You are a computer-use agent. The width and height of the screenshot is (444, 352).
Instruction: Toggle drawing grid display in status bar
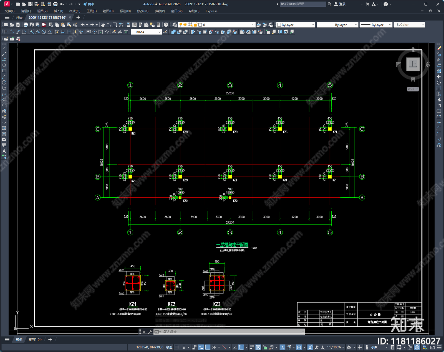pyautogui.click(x=177, y=347)
